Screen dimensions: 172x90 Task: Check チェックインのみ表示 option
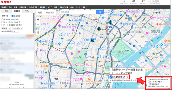2,22
